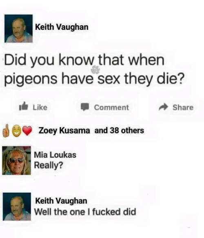Click the small gray watermark in post text

tap(95, 70)
